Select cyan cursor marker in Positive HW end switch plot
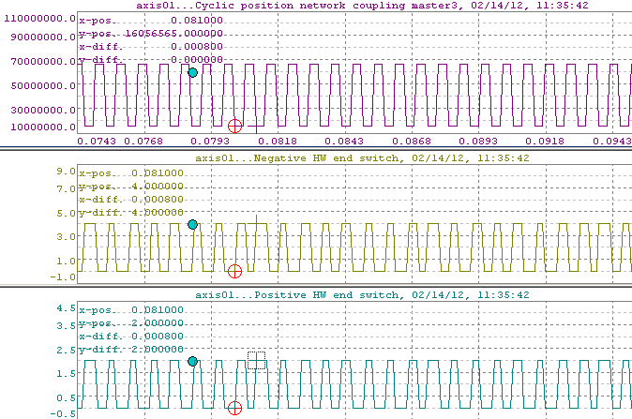The height and width of the screenshot is (419, 632). coord(192,362)
